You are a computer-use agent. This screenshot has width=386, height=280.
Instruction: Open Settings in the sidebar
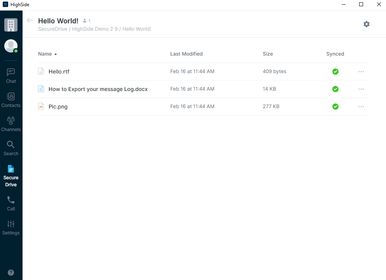click(x=11, y=228)
